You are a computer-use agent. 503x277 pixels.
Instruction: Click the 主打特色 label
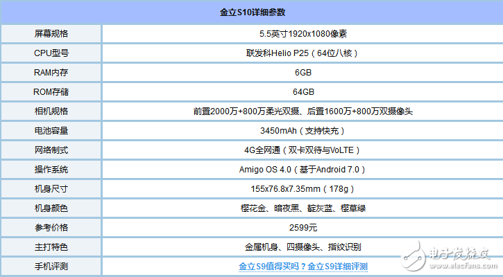coord(51,247)
